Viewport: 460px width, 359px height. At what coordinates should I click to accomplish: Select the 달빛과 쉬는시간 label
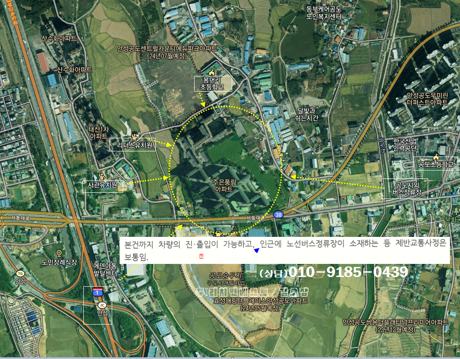point(306,114)
